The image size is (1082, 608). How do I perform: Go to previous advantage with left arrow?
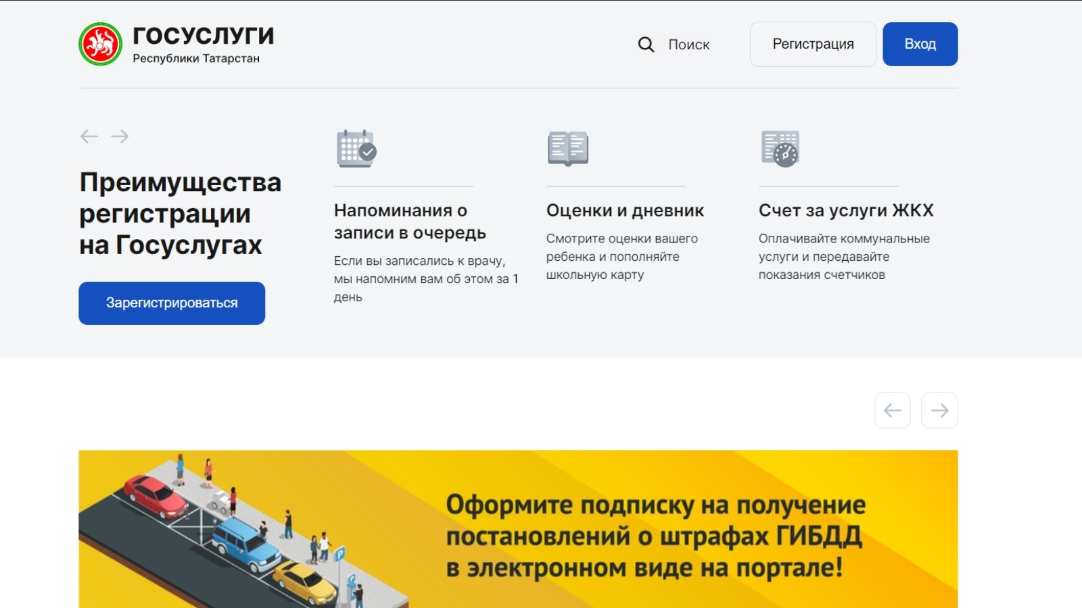point(89,136)
